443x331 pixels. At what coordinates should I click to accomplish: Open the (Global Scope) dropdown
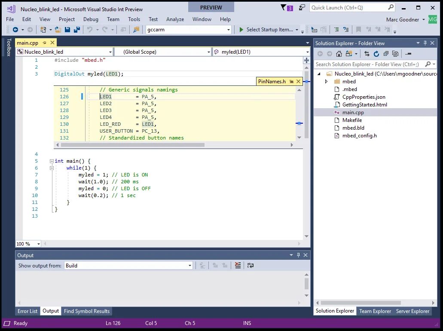coord(208,52)
